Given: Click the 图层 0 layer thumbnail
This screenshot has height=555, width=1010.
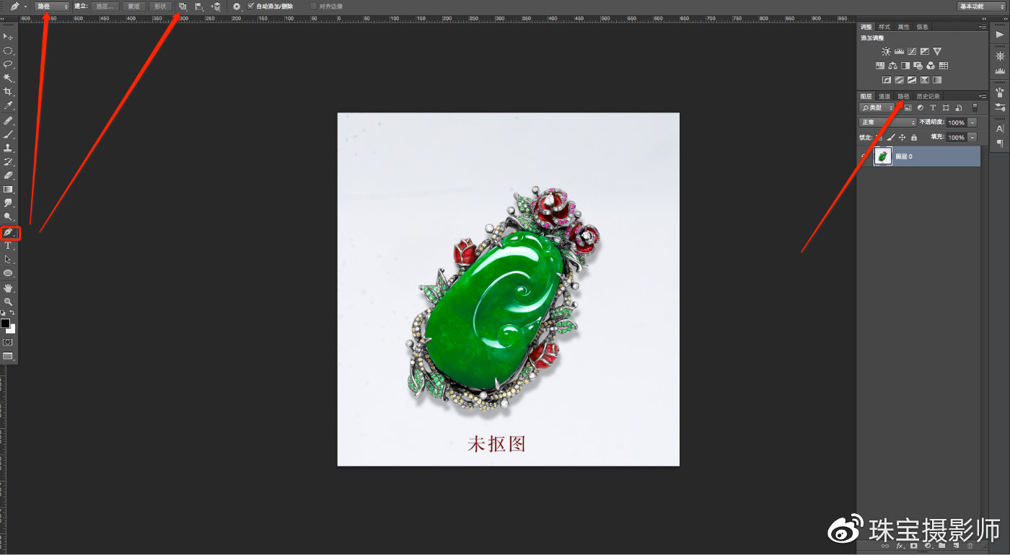Looking at the screenshot, I should 882,156.
